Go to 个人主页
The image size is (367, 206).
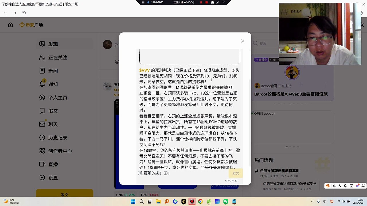(53, 98)
